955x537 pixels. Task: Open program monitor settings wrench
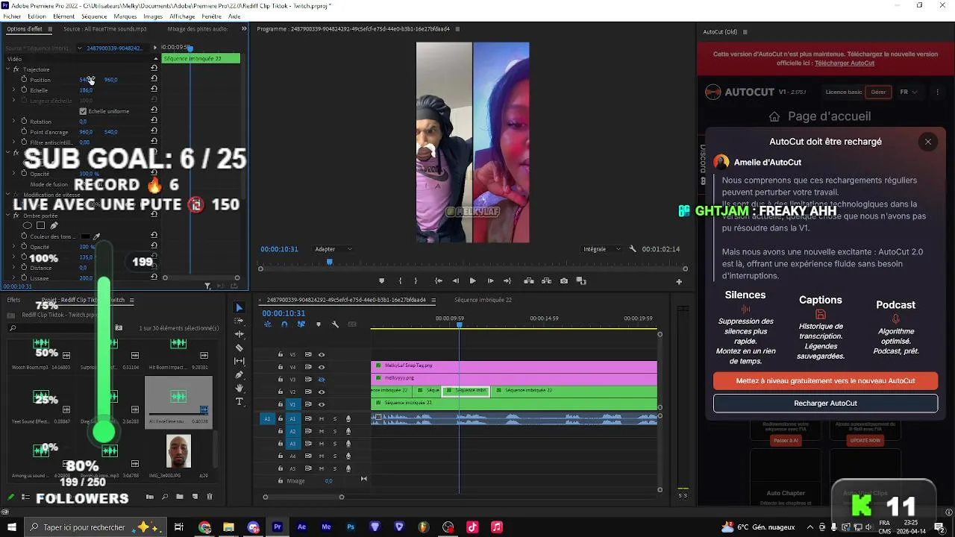pos(633,249)
